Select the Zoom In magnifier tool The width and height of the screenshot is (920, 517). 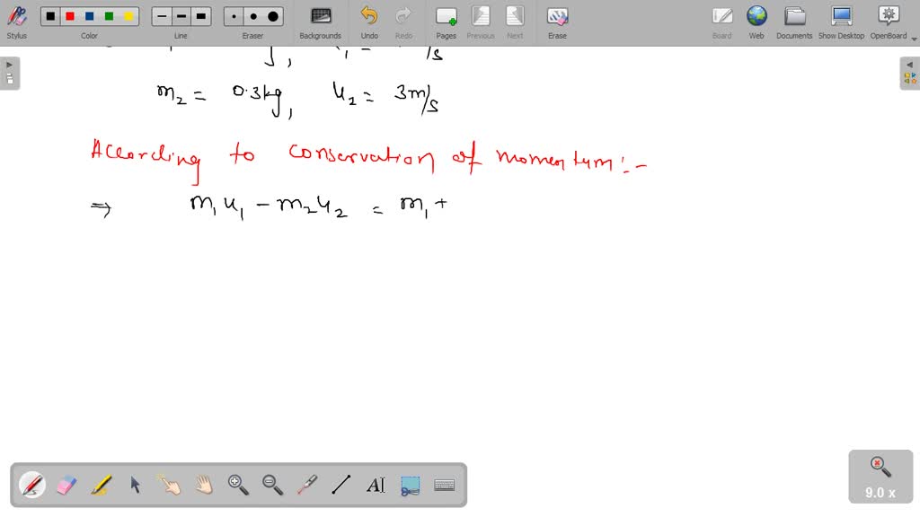point(237,485)
